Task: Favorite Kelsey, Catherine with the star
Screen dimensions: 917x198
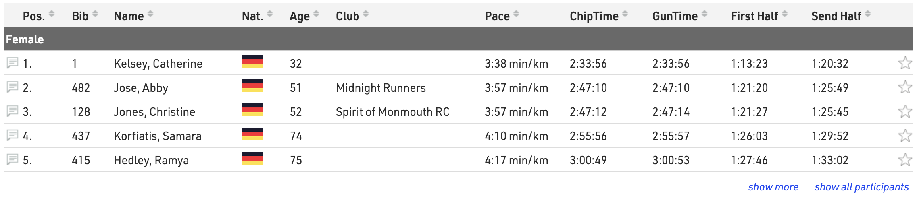Action: click(905, 63)
